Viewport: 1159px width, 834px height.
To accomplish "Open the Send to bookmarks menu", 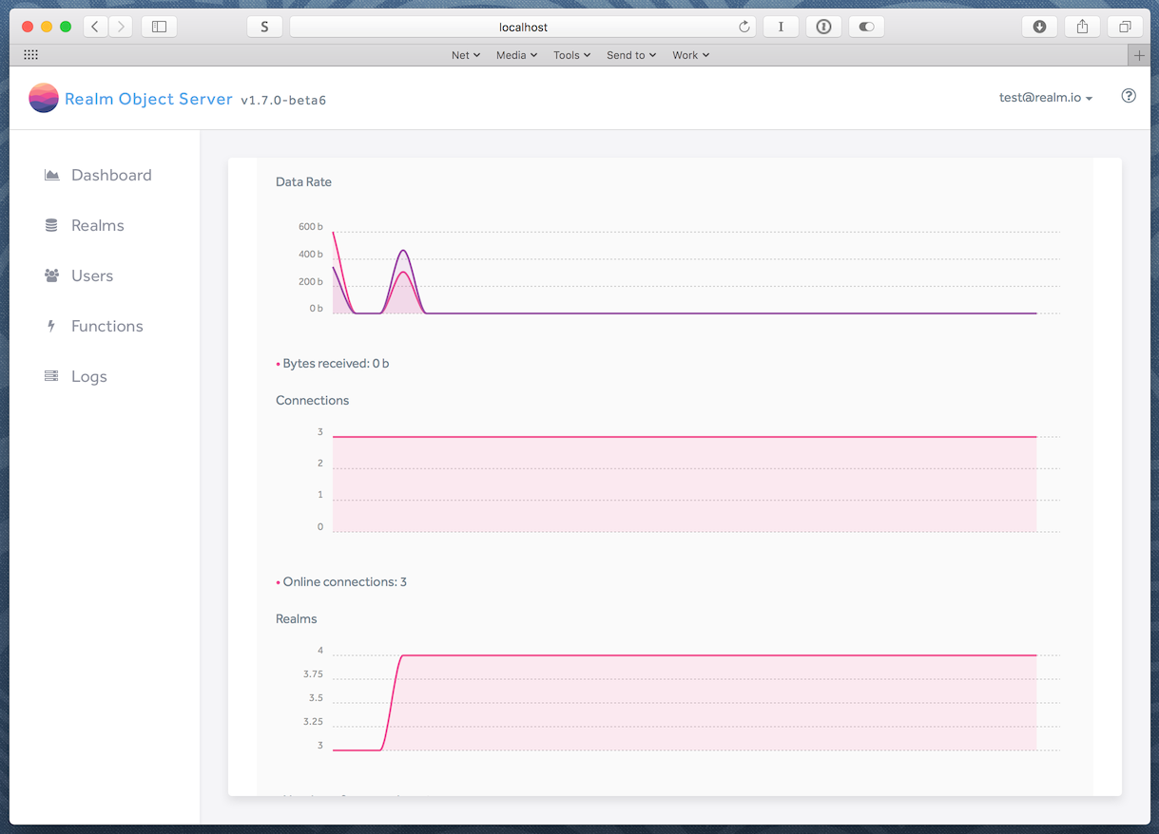I will (x=631, y=55).
